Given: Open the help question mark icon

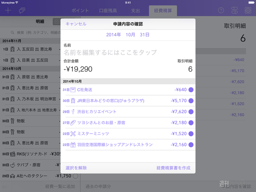Looking at the screenshot, I should [221, 10].
